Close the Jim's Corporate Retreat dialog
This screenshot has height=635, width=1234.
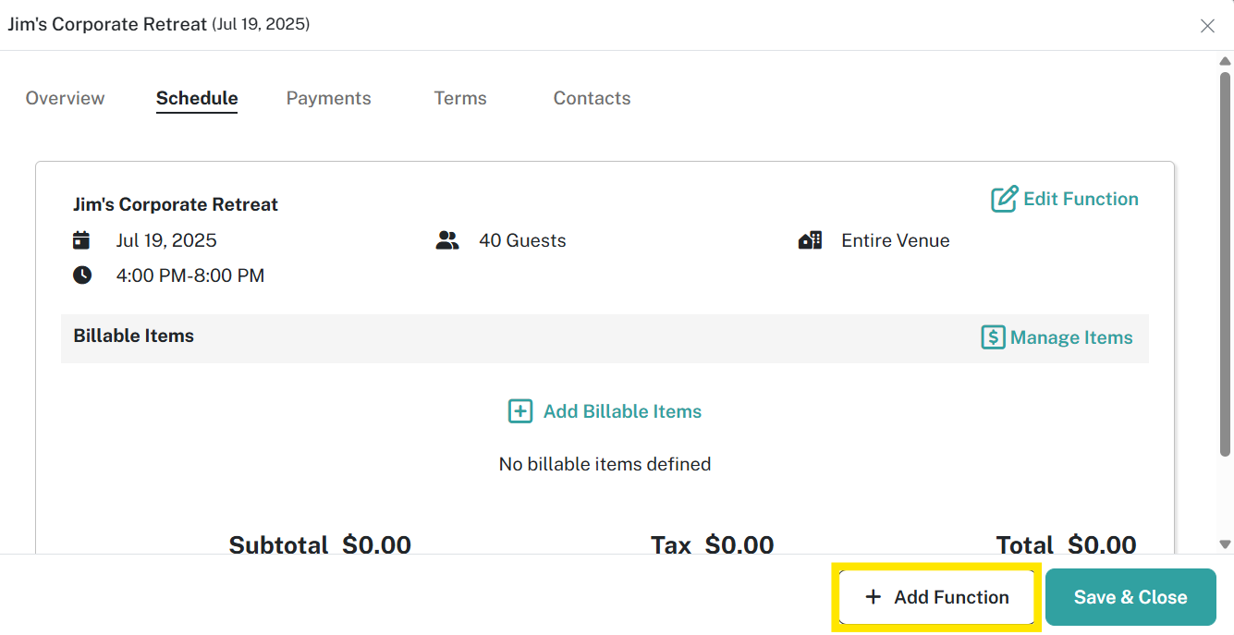(1207, 26)
